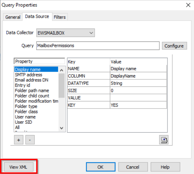Viewport: 194px width, 174px height.
Task: Click the KEY key cell
Action: pos(89,105)
